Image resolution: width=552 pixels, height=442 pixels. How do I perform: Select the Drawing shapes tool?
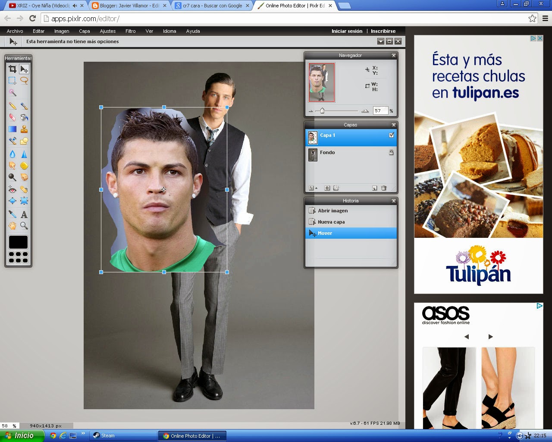tap(24, 141)
